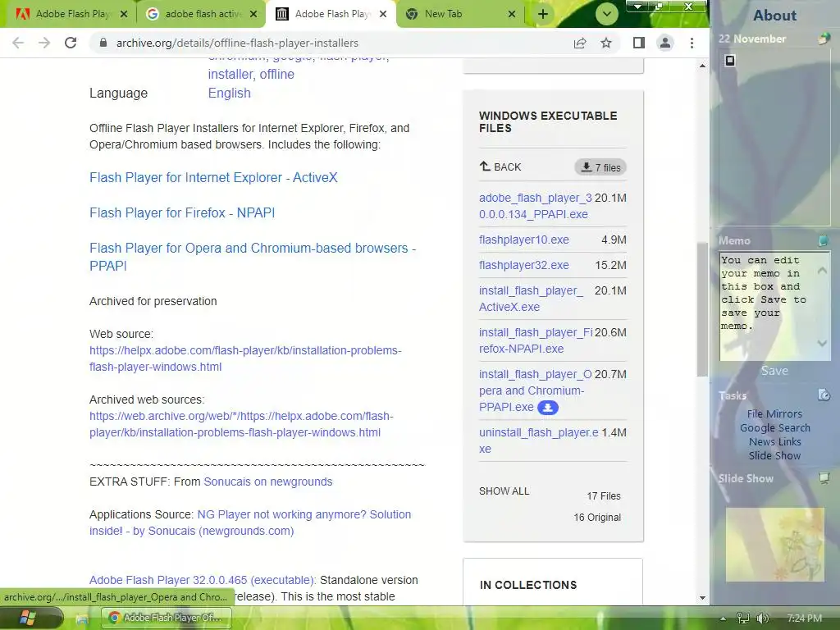Click the download icon beside PPAPI.exe
840x630 pixels.
coord(547,408)
